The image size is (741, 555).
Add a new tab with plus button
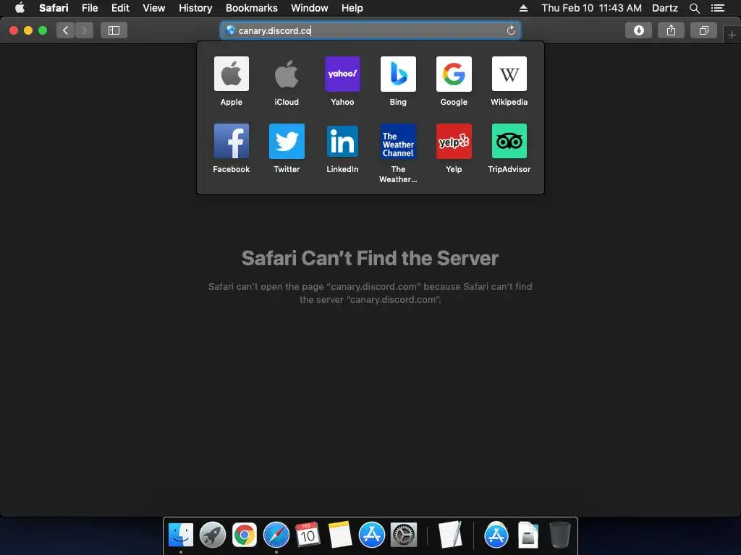732,35
